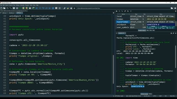Viewport: 177px width, 99px height.
Task: Select the 'tiempo' variable row
Action: [146, 19]
